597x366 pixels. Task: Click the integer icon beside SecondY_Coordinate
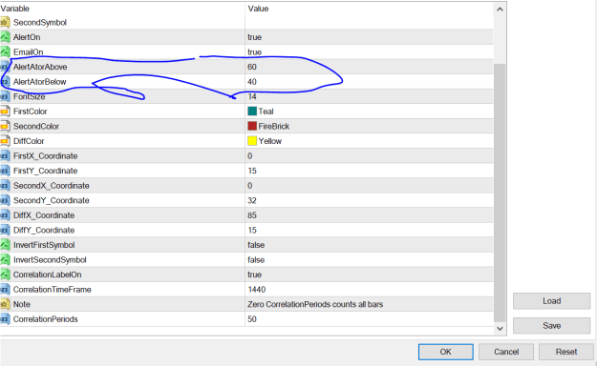coord(5,200)
